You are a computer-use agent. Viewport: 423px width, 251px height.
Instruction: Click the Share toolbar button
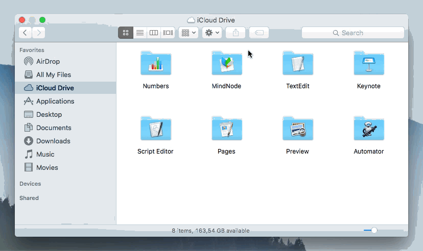point(236,33)
